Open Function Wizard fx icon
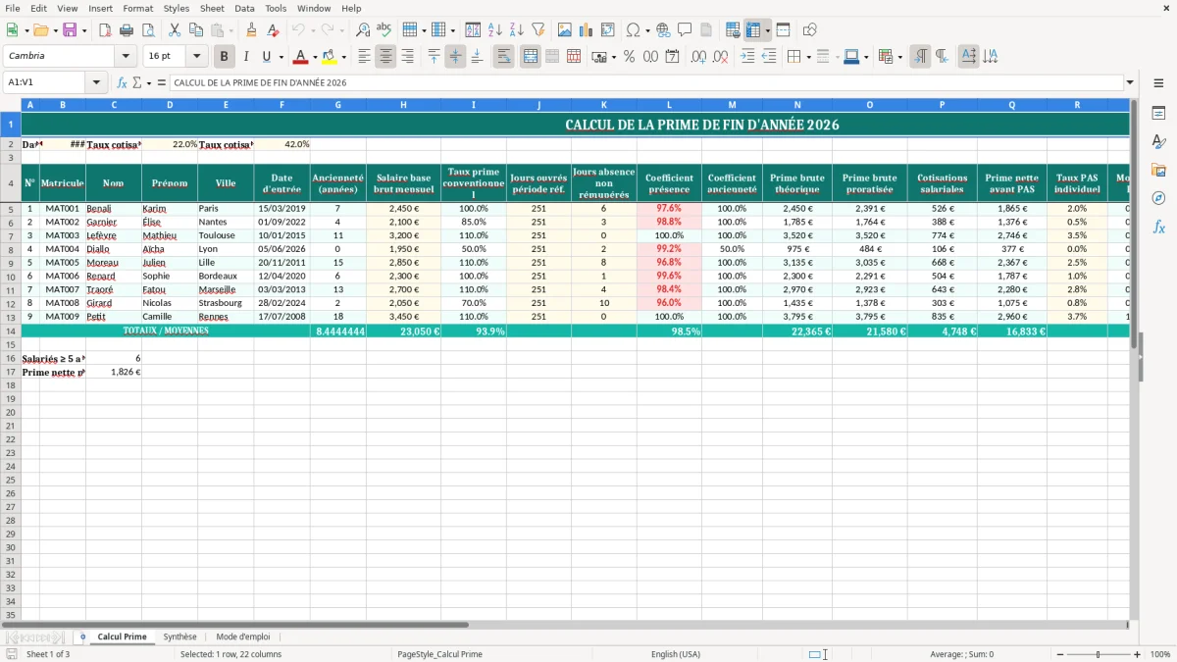The width and height of the screenshot is (1177, 662). 122,82
